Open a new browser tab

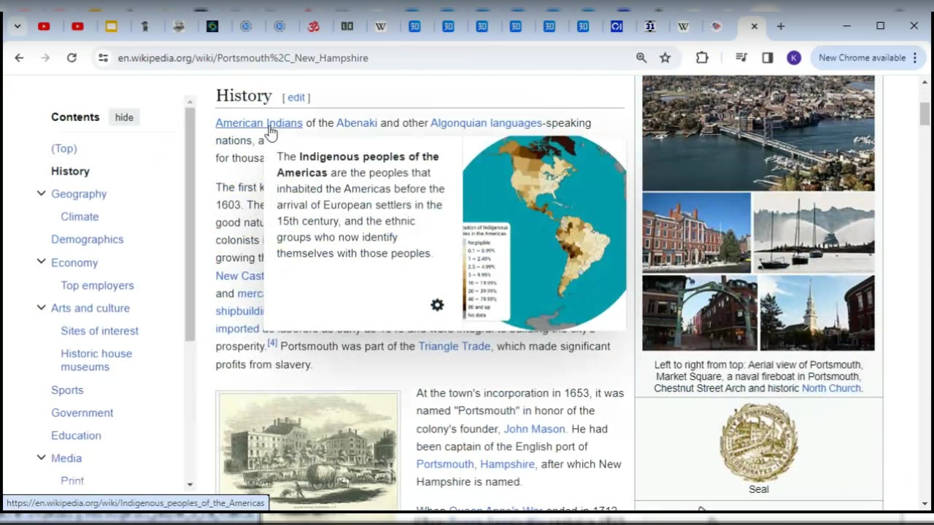pos(780,26)
